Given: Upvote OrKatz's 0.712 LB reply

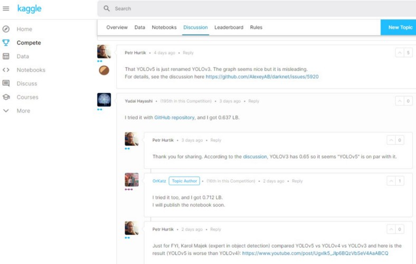Looking at the screenshot, I should [x=391, y=181].
